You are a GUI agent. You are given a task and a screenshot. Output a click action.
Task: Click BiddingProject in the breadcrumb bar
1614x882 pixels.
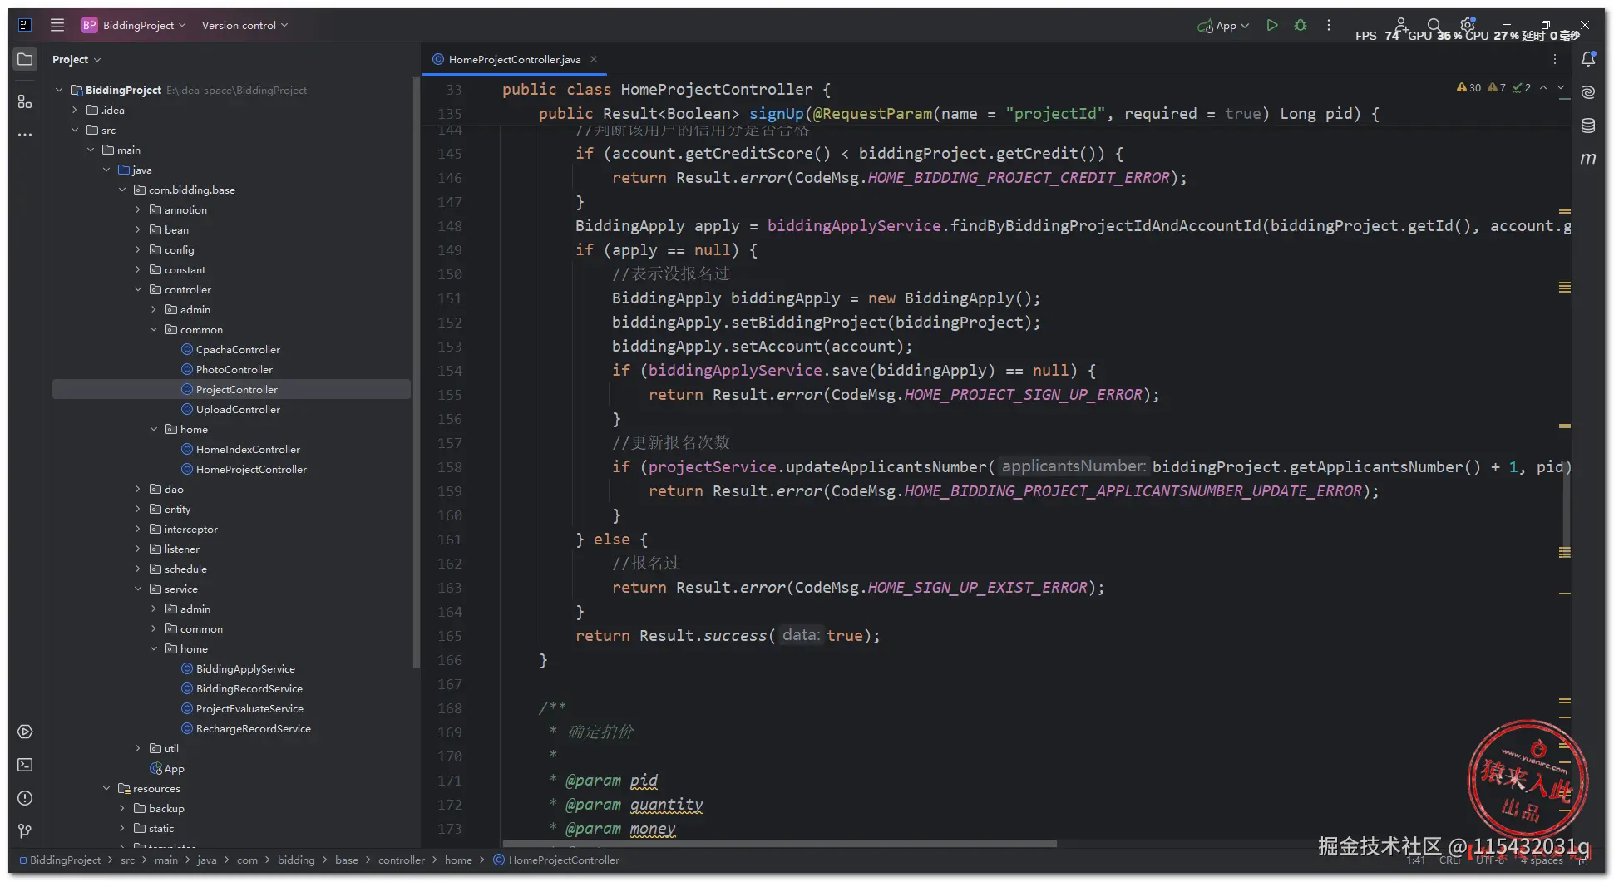[60, 860]
